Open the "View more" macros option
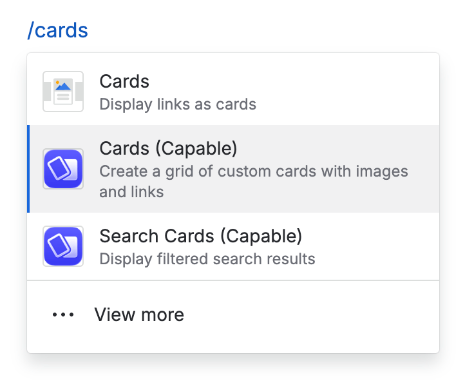The image size is (474, 388). 139,315
